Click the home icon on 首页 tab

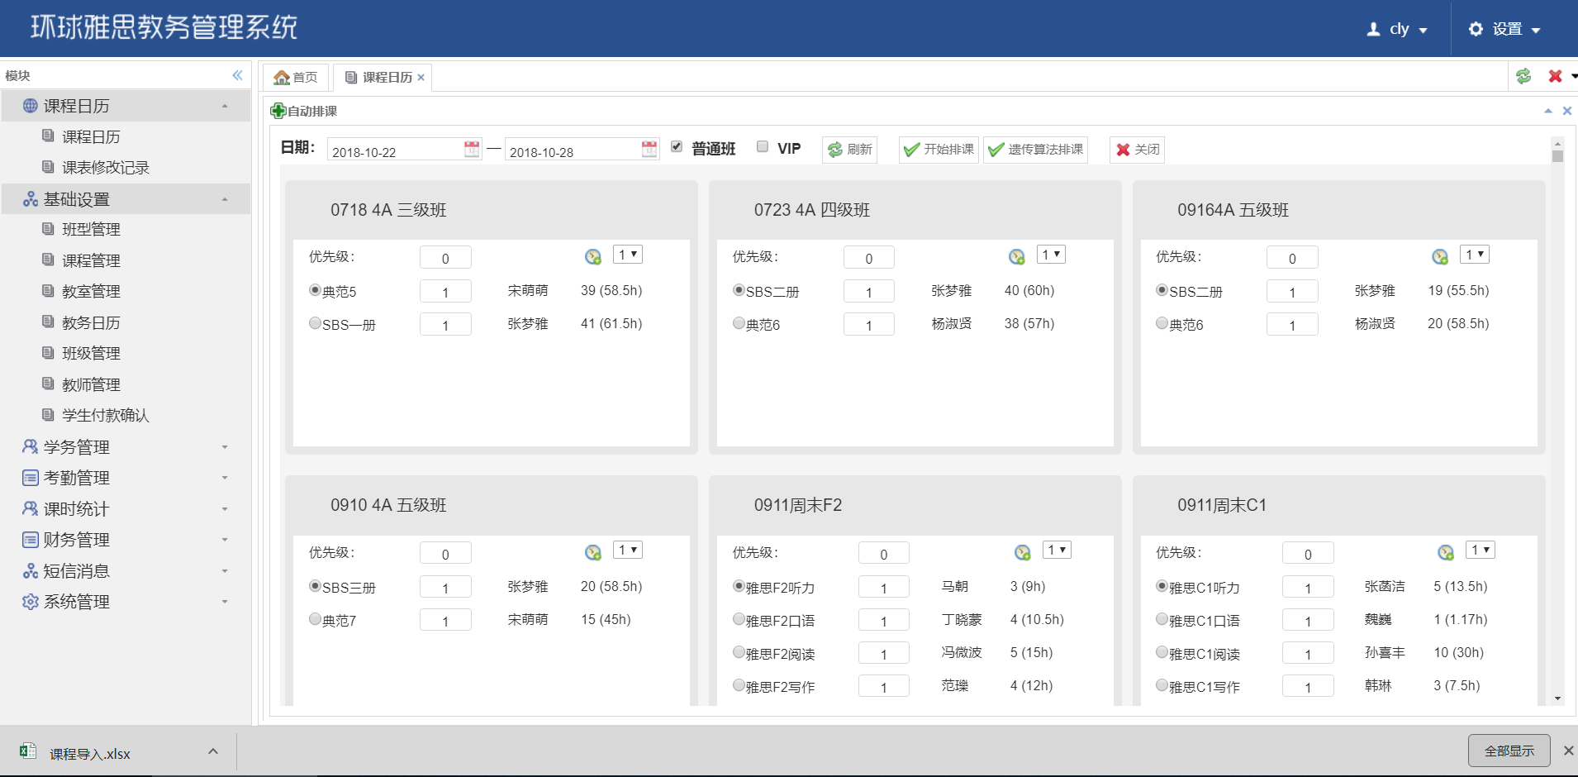tap(282, 78)
